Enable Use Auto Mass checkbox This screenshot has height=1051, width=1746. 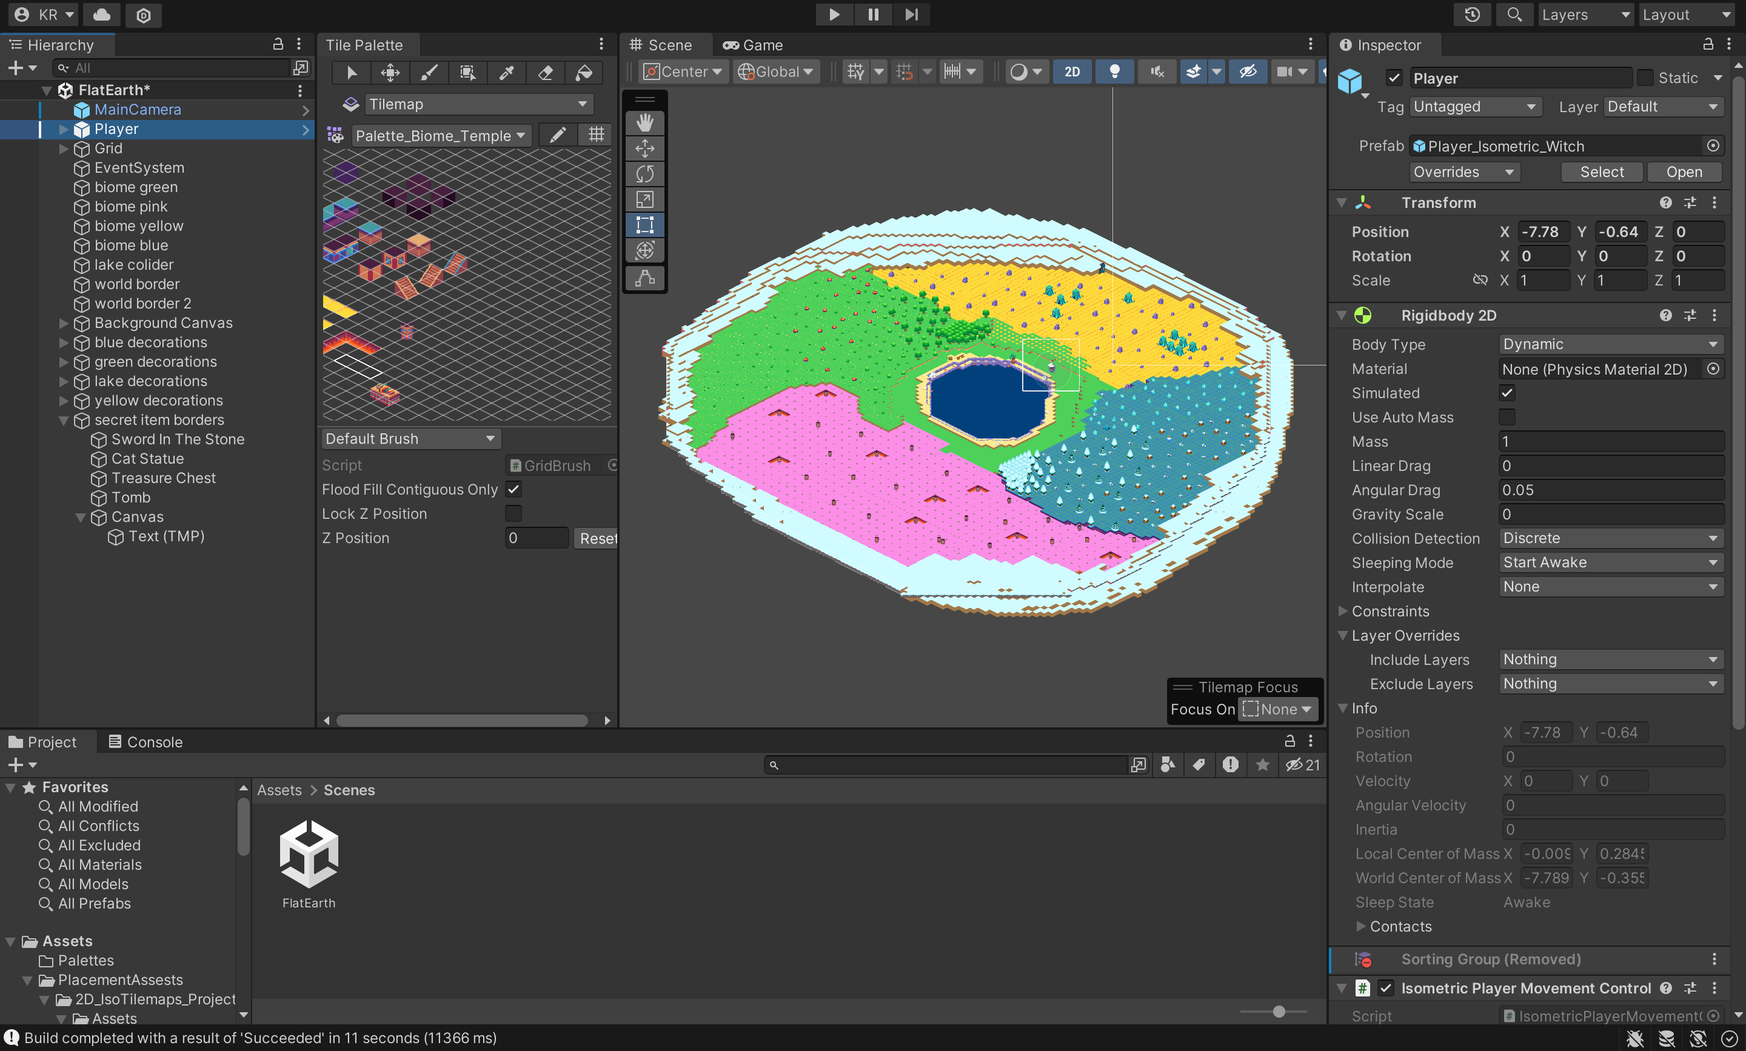(x=1507, y=417)
